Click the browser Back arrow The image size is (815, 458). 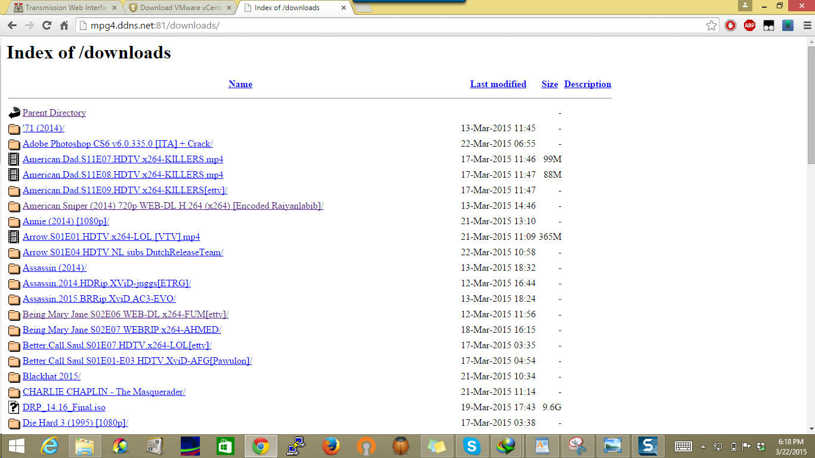12,26
